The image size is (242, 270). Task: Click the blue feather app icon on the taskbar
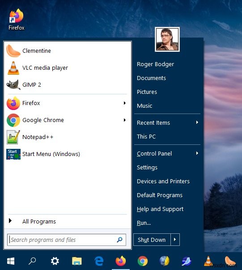coord(187,261)
